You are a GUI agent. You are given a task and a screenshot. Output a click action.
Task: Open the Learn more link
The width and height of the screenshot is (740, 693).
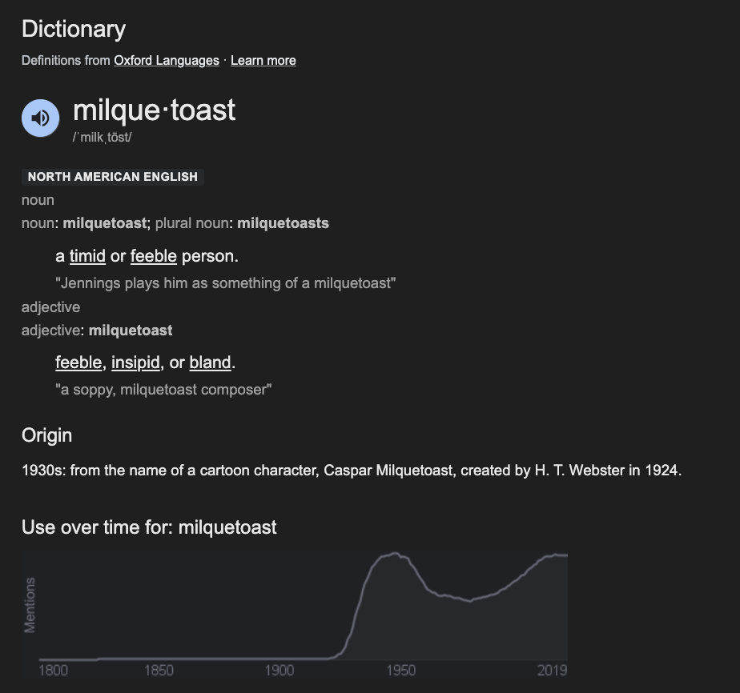[263, 60]
